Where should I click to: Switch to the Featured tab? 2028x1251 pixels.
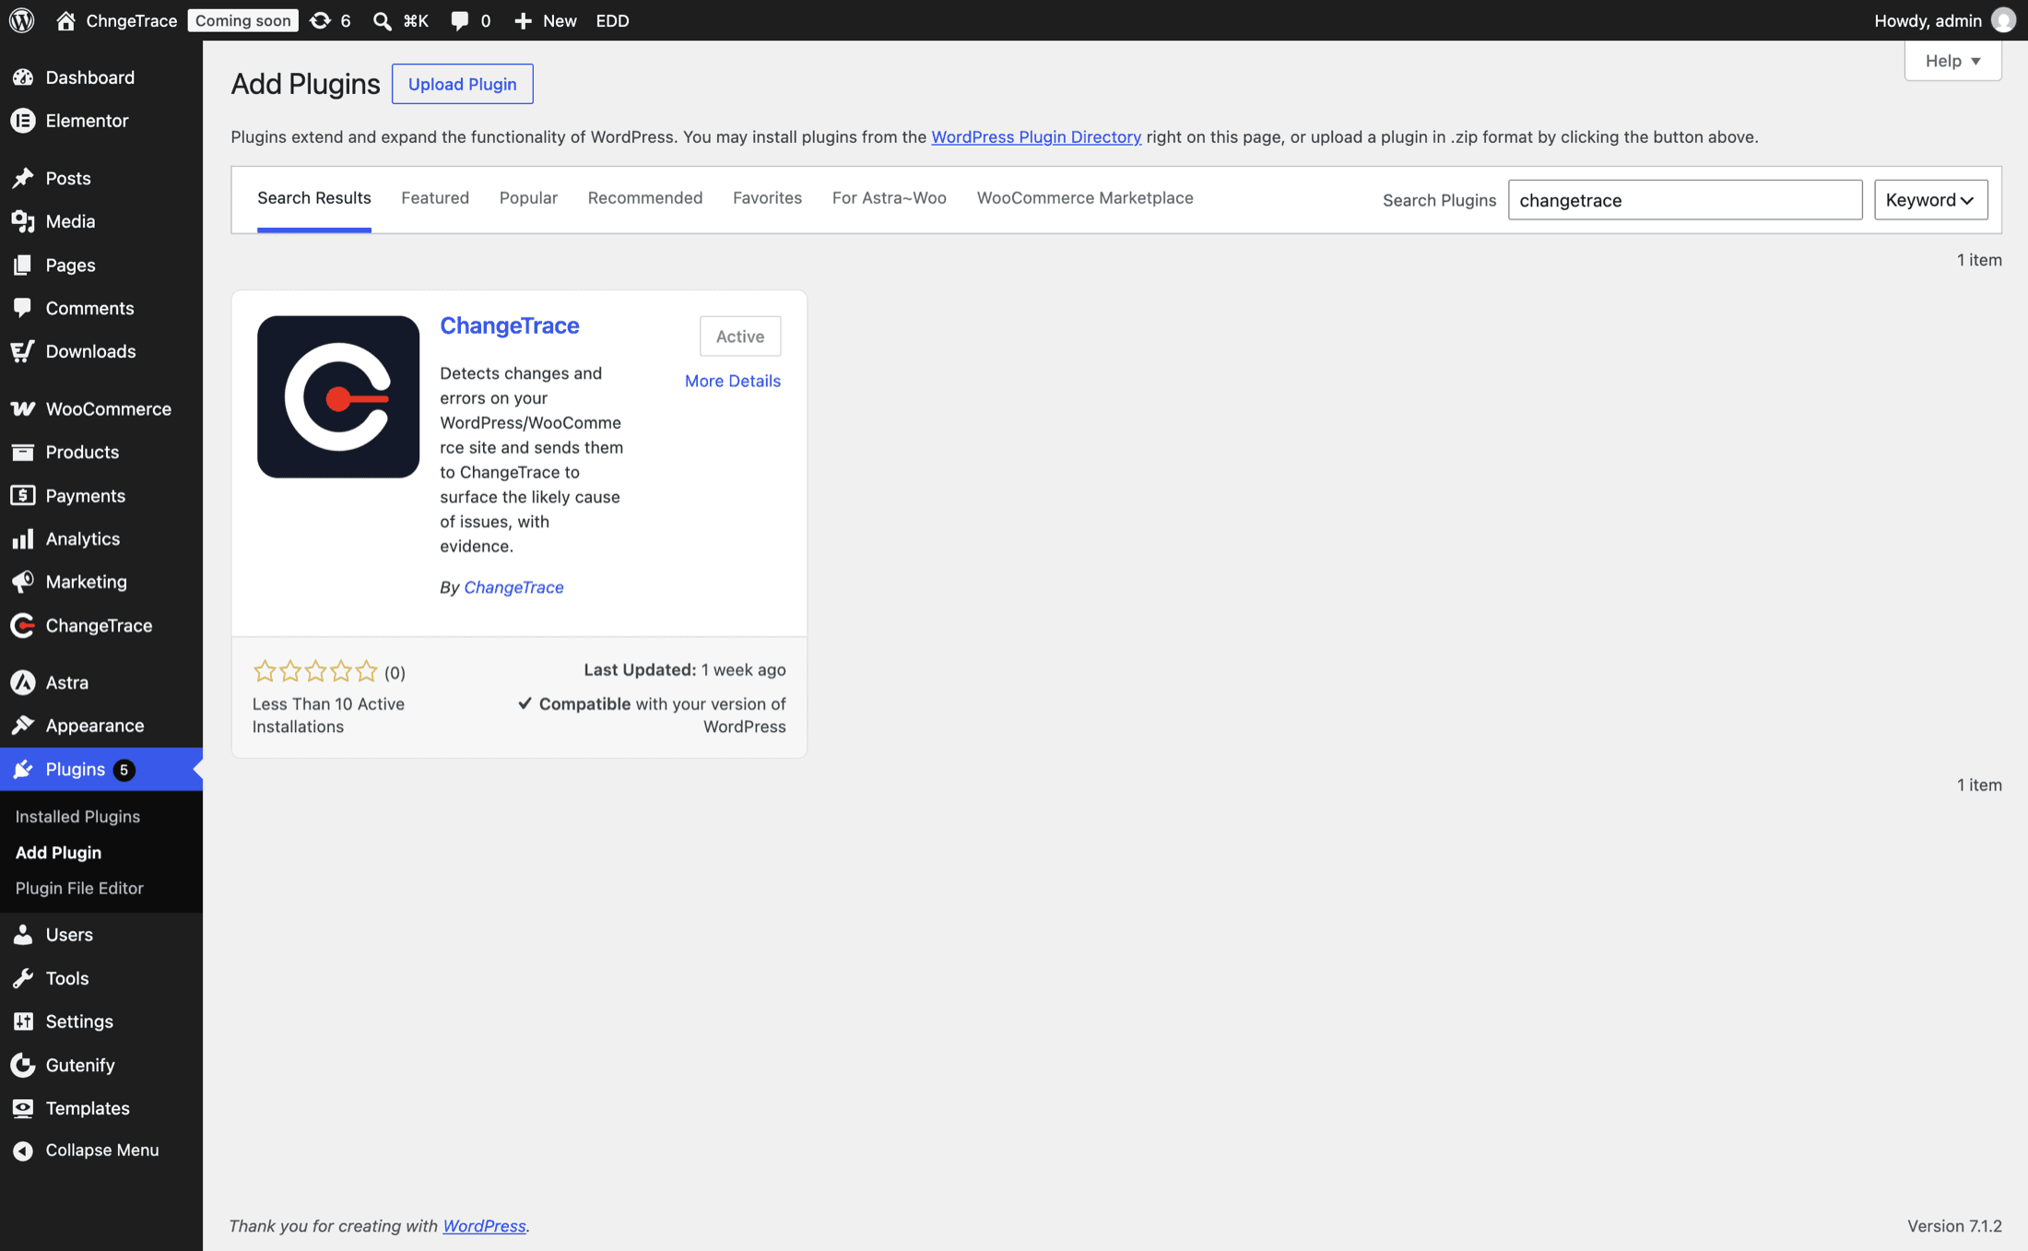pyautogui.click(x=435, y=198)
